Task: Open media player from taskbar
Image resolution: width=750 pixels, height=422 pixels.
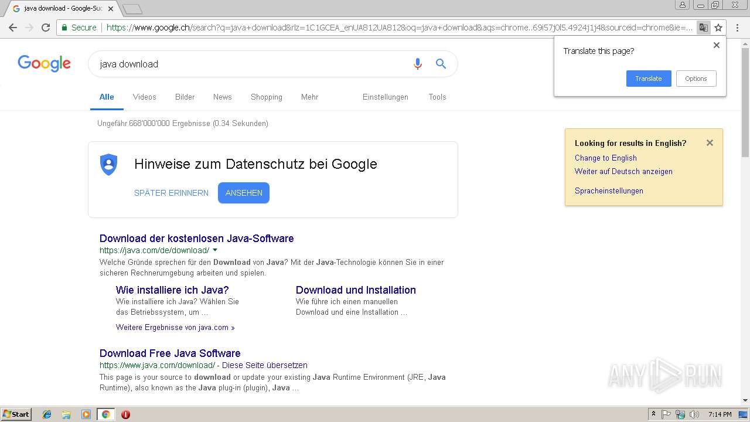Action: pyautogui.click(x=86, y=414)
